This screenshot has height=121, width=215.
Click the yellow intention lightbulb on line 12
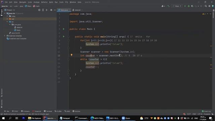click(72, 55)
